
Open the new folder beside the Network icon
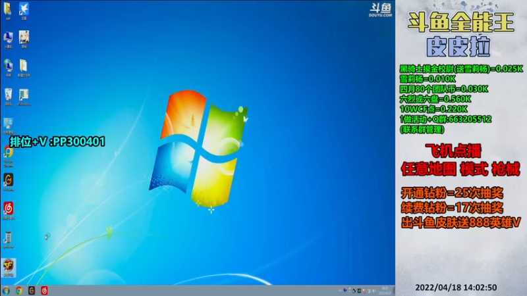pos(24,68)
